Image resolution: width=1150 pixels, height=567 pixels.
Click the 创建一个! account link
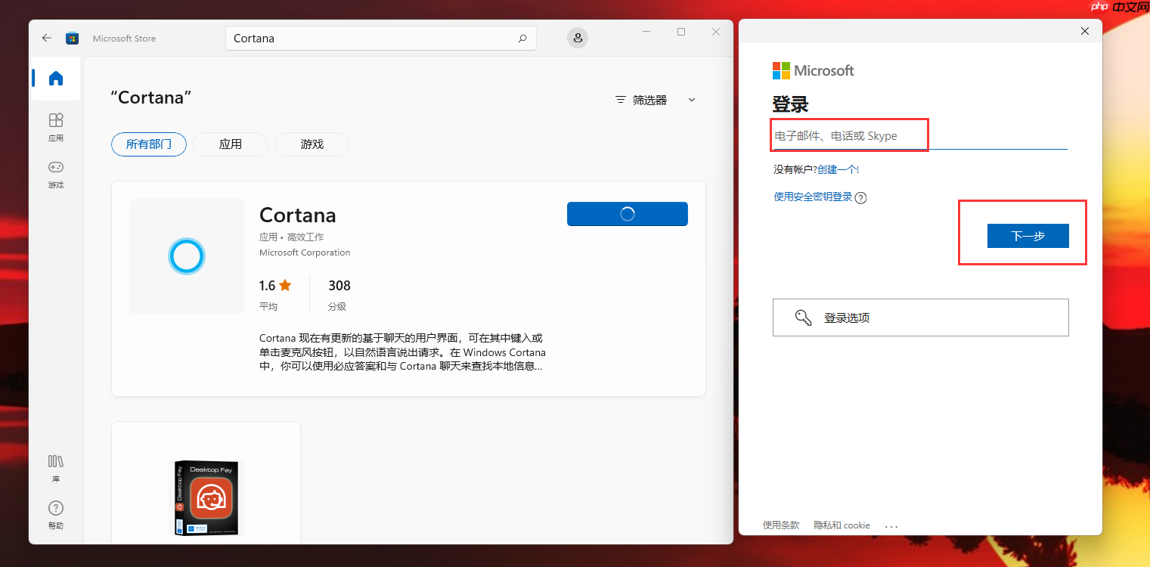click(x=838, y=169)
